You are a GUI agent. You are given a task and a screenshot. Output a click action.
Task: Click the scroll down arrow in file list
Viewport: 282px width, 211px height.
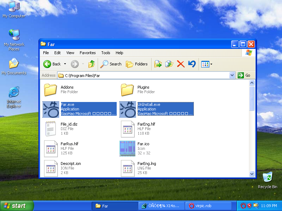tap(252, 174)
